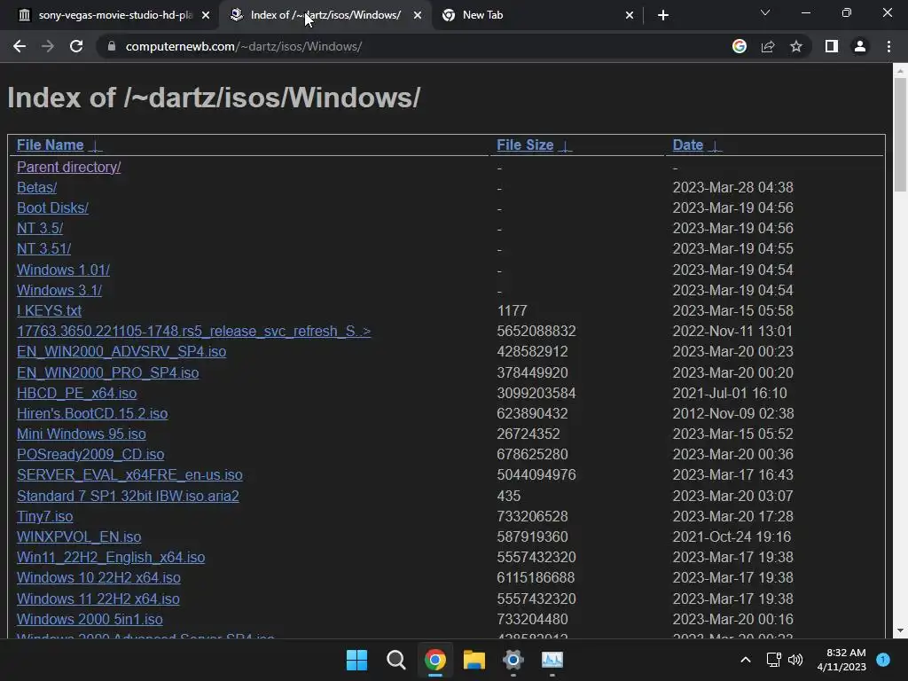Close the sony-vegas-movie-studio tab

coord(206,15)
